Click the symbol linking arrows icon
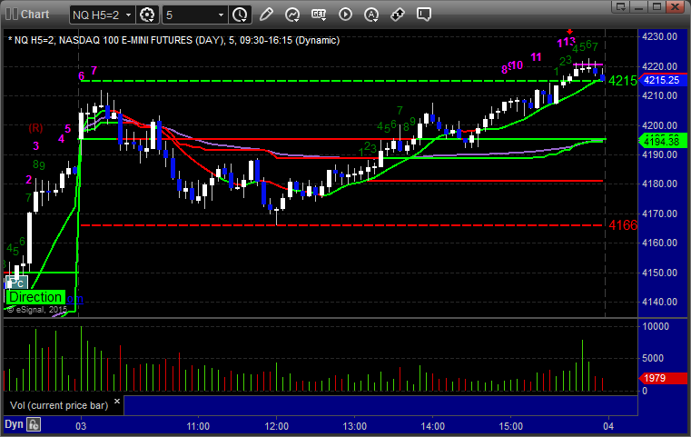This screenshot has width=691, height=437. [398, 15]
